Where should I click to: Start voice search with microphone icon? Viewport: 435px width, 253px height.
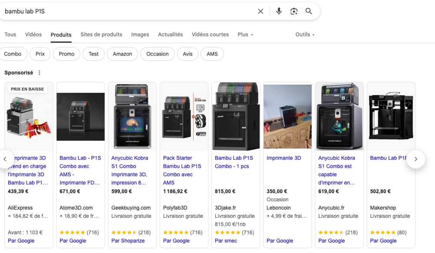(x=279, y=11)
